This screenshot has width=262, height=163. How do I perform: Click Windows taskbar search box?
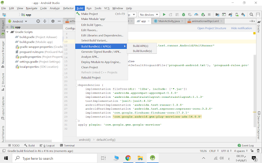click(x=54, y=158)
